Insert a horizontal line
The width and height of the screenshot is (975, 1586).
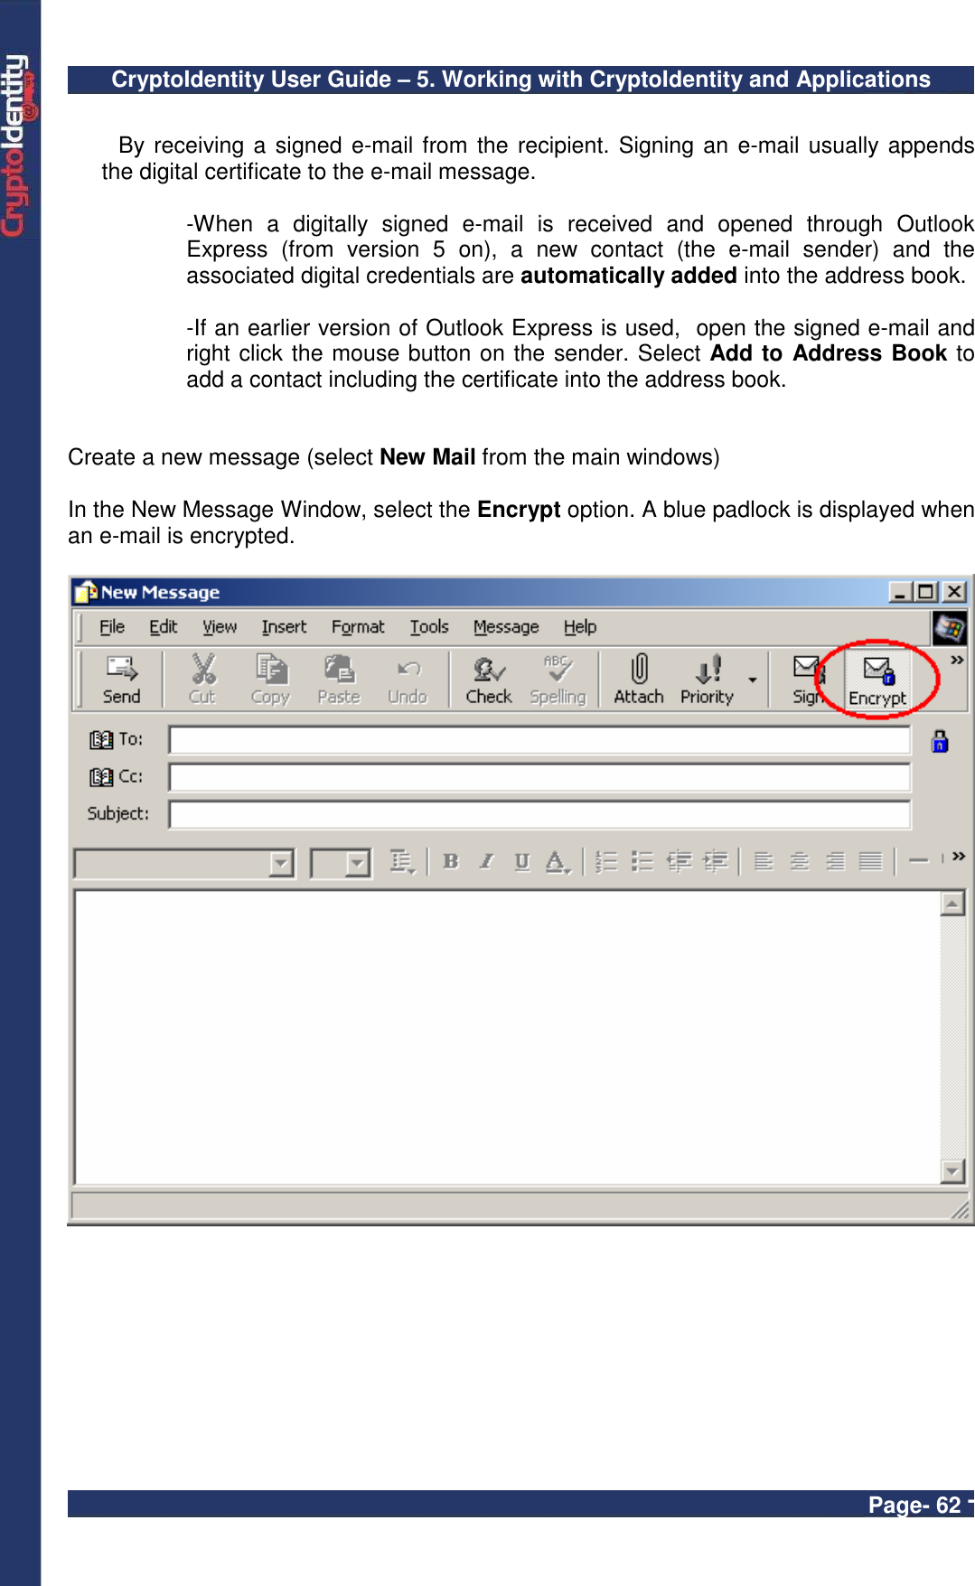point(918,861)
